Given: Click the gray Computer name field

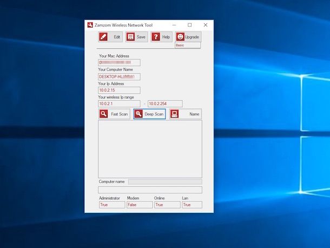Looking at the screenshot, I should click(x=165, y=182).
